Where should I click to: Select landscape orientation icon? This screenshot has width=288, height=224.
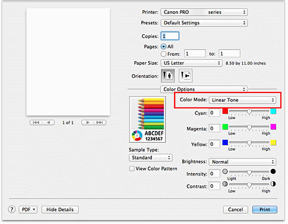pyautogui.click(x=185, y=75)
